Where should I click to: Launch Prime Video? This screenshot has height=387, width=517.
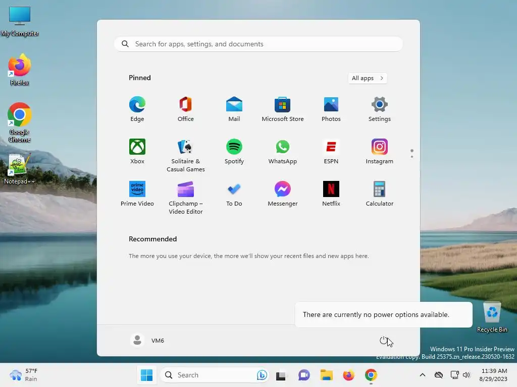[137, 194]
